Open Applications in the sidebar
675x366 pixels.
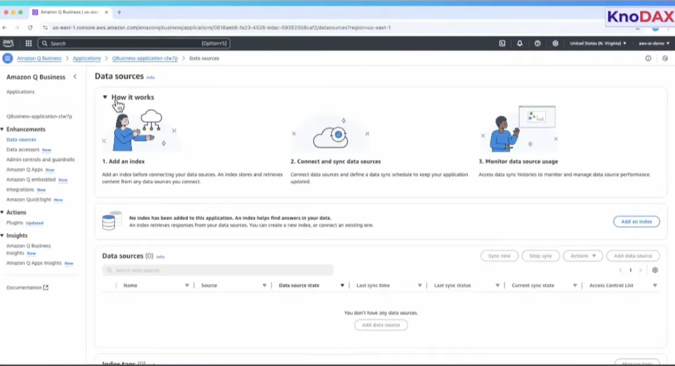[x=20, y=91]
